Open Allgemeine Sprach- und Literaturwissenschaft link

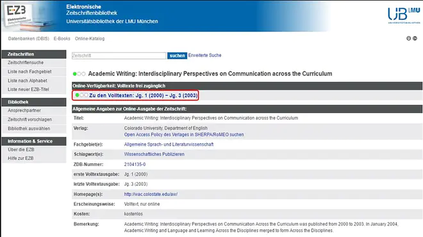[x=169, y=144]
